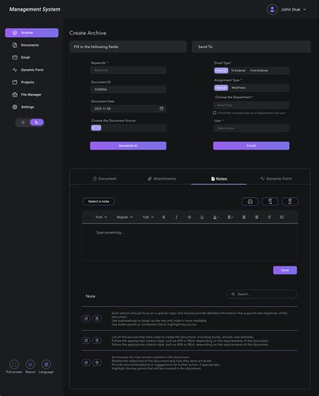
Task: Click the John Due user avatar
Action: (x=272, y=9)
